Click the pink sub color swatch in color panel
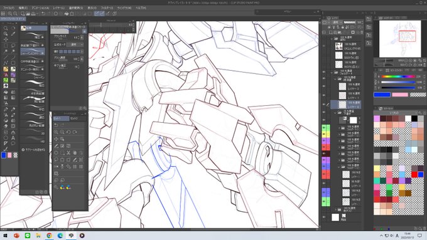 click(400, 95)
